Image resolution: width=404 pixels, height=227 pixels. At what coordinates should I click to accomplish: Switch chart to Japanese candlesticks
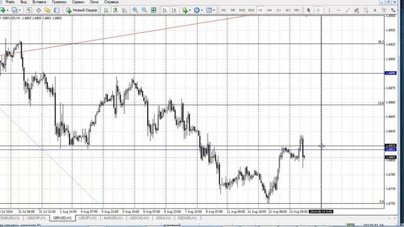(x=115, y=10)
